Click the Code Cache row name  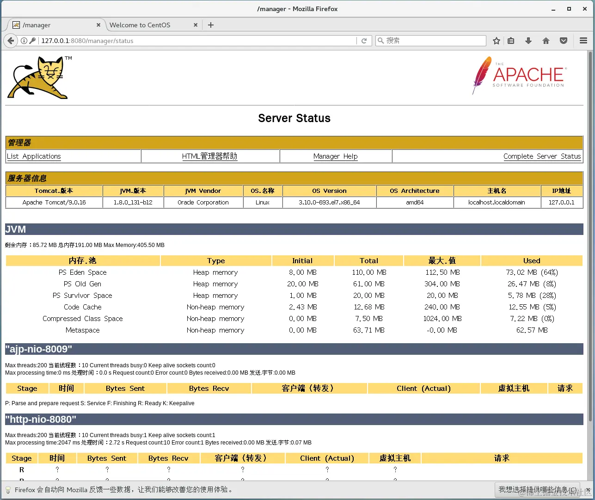(83, 307)
